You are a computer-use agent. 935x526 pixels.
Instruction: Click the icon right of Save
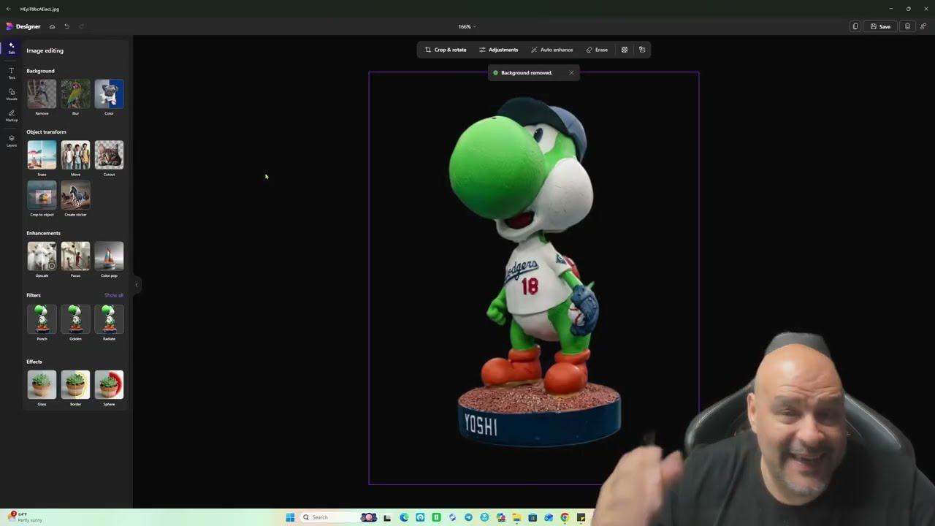point(907,26)
